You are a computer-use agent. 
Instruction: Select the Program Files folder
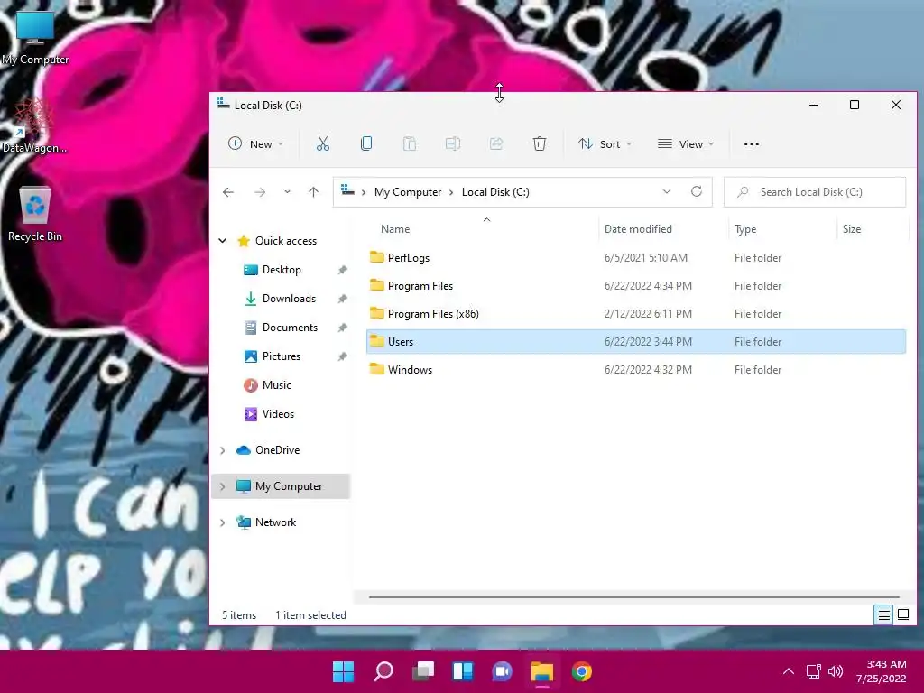[x=636, y=286]
